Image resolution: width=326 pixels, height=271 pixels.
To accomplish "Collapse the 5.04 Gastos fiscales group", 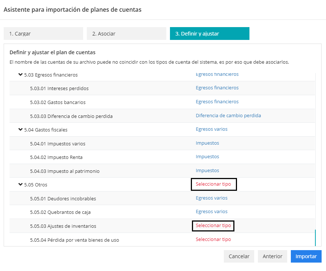I will pos(21,129).
